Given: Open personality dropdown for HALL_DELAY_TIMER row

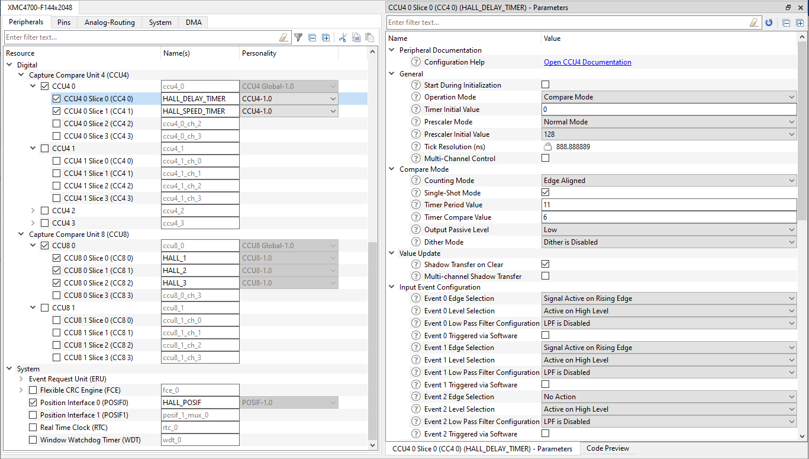Looking at the screenshot, I should [289, 99].
